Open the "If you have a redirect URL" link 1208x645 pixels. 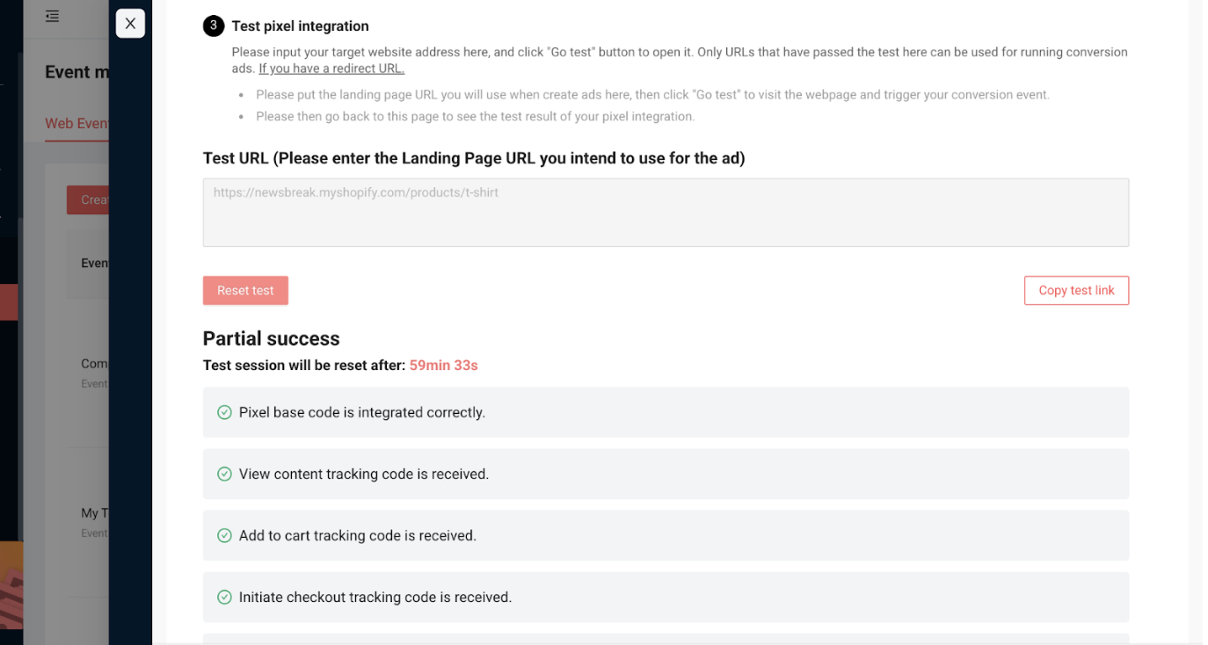click(331, 69)
